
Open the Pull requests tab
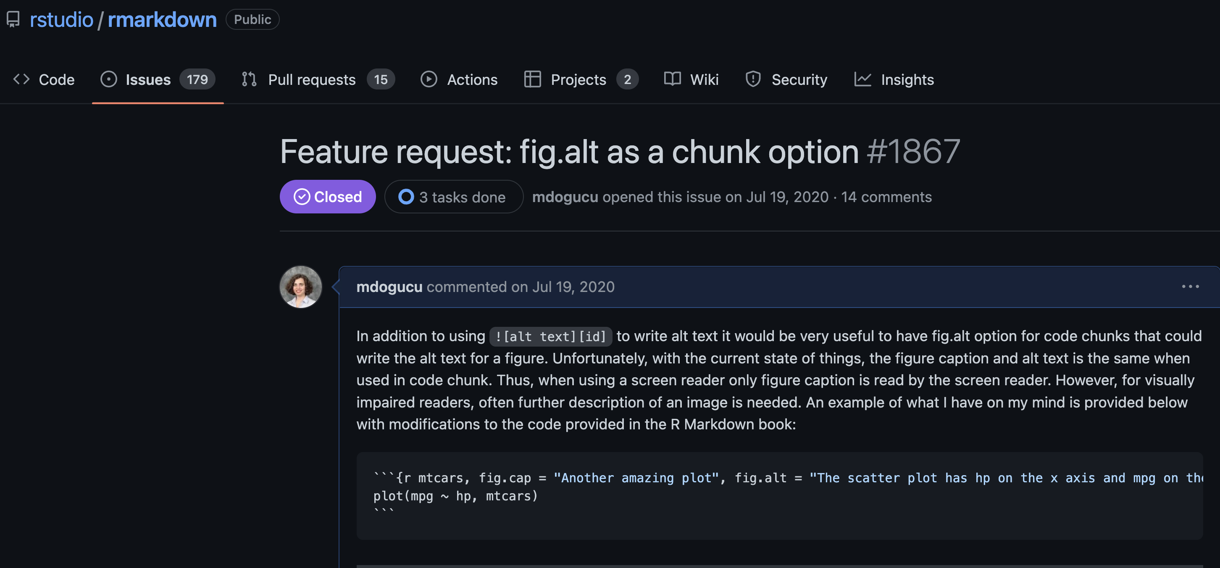[312, 79]
